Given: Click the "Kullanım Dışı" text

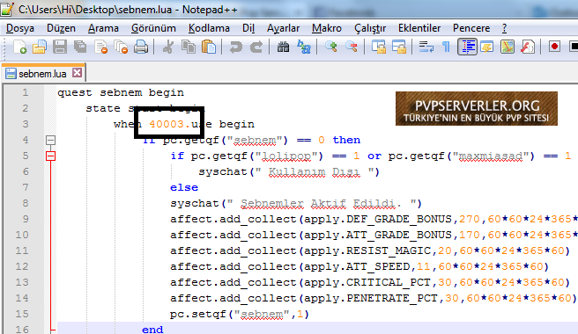Looking at the screenshot, I should [314, 171].
